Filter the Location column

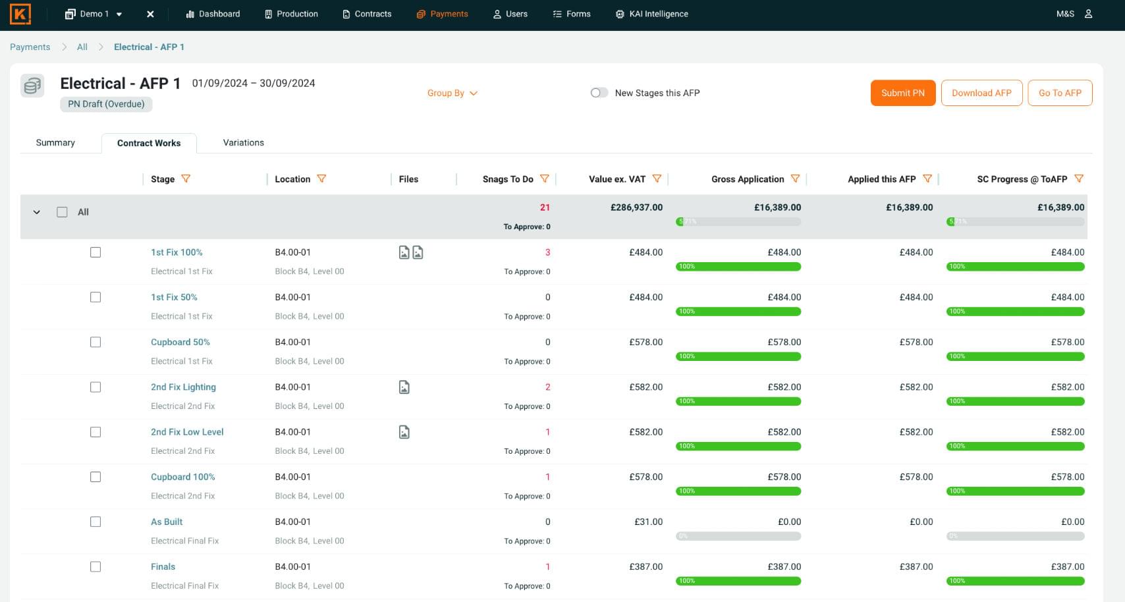[x=321, y=178]
